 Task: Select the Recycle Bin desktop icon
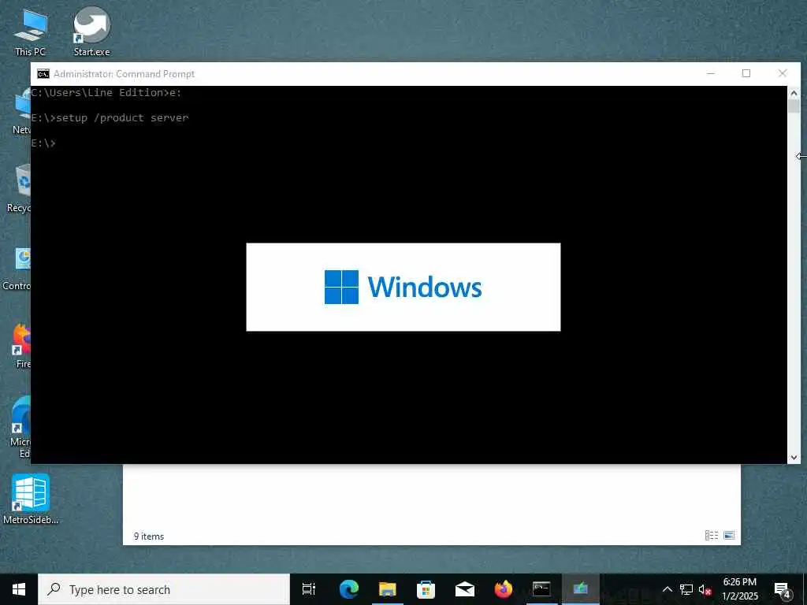coord(19,187)
